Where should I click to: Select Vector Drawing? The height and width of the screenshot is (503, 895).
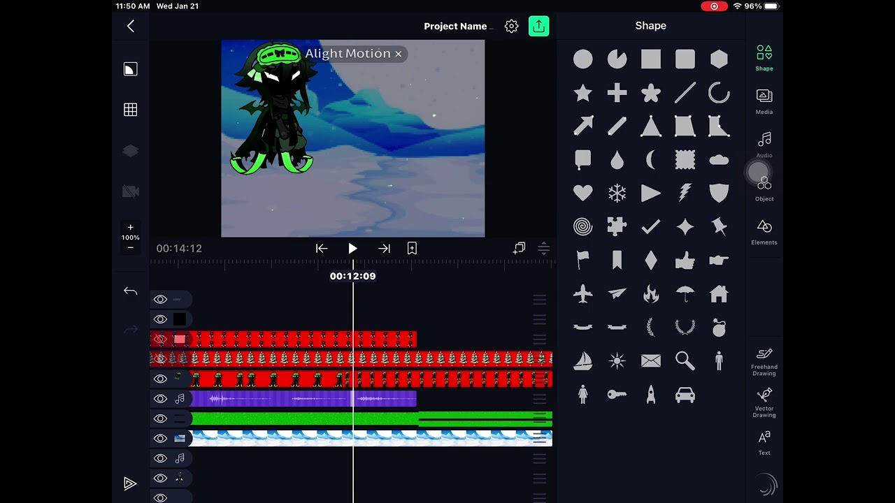tap(764, 403)
